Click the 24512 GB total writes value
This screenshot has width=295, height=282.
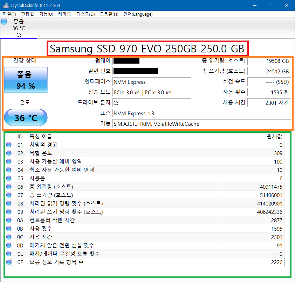[269, 72]
